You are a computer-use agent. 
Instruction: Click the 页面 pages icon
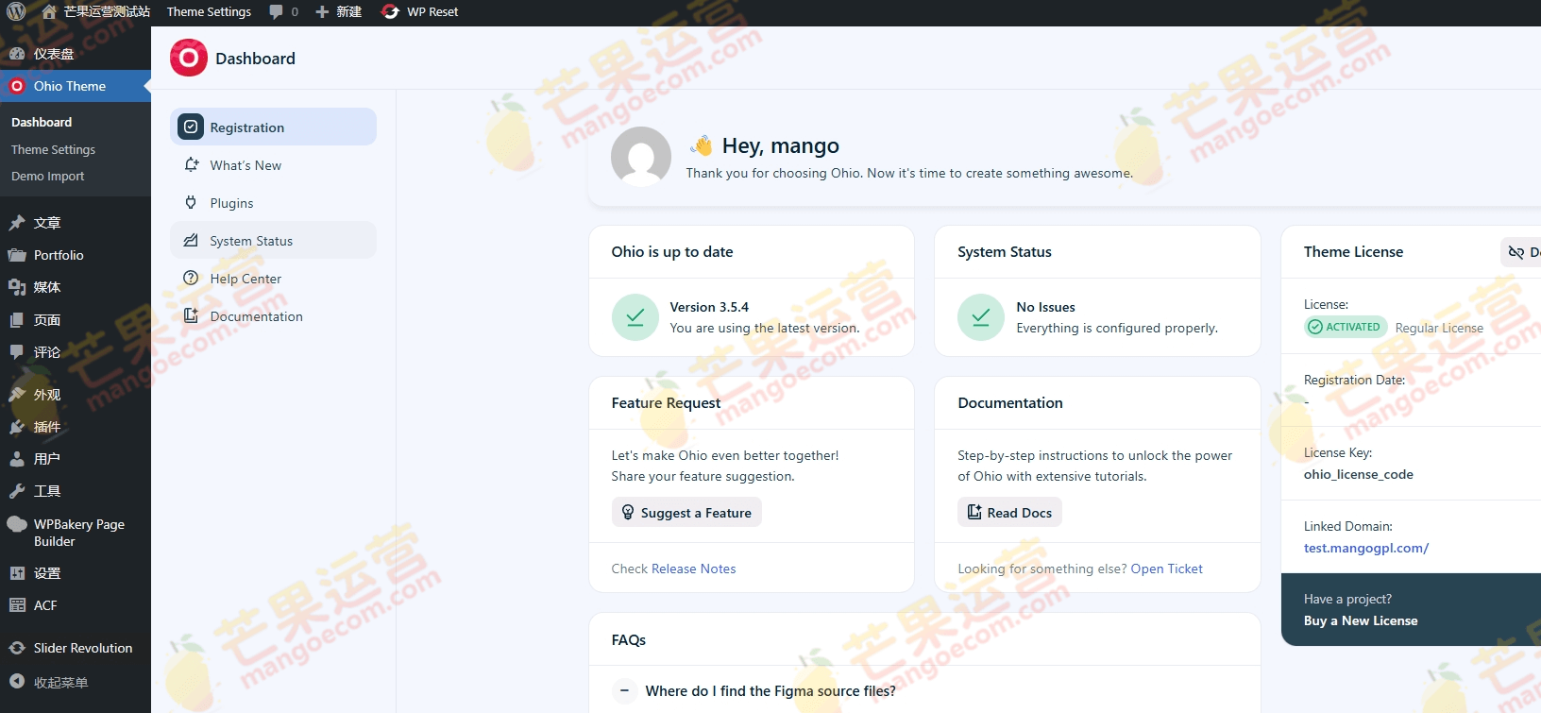click(17, 320)
